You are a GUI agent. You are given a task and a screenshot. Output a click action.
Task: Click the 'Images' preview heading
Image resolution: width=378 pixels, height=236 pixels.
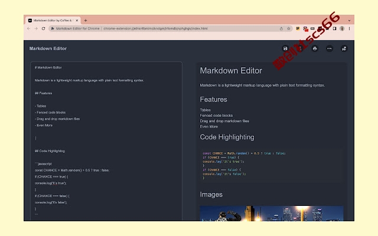tap(211, 195)
